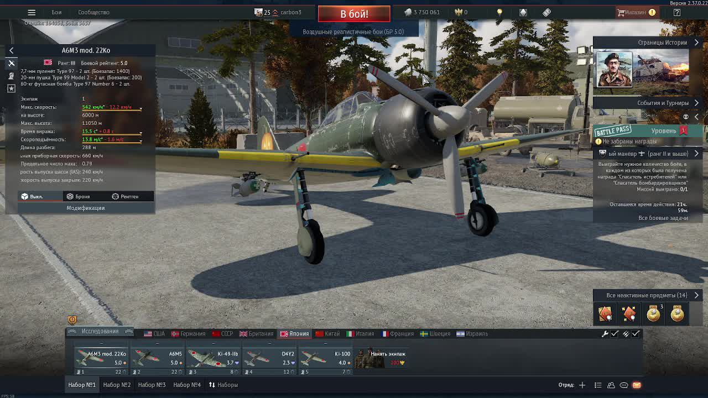Open the Исследования research panel

tap(100, 331)
